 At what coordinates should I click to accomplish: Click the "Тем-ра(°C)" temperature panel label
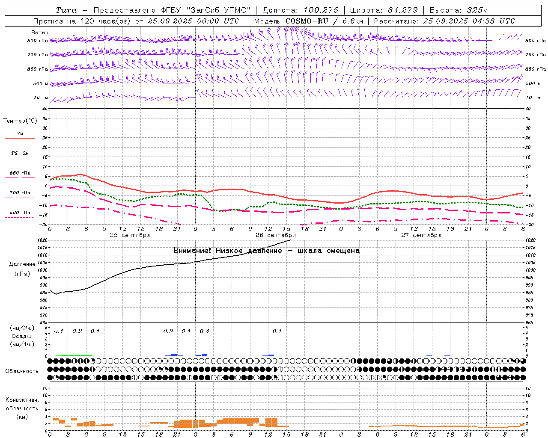point(20,121)
